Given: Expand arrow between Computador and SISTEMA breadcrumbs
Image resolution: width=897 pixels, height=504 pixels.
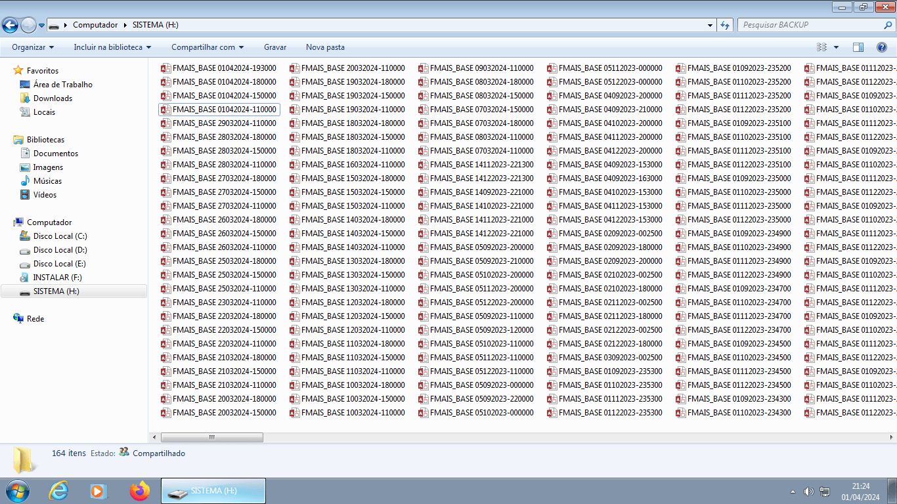Looking at the screenshot, I should tap(125, 25).
